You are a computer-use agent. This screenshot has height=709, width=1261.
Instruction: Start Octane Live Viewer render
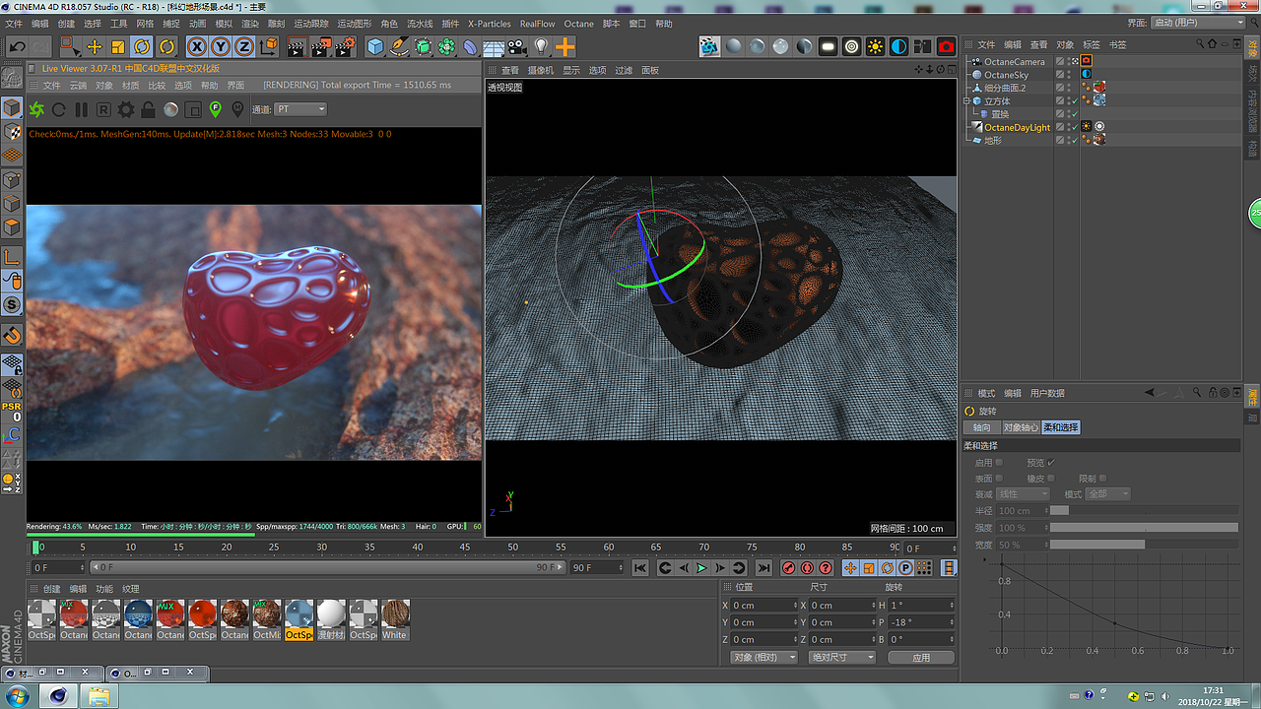(x=36, y=109)
